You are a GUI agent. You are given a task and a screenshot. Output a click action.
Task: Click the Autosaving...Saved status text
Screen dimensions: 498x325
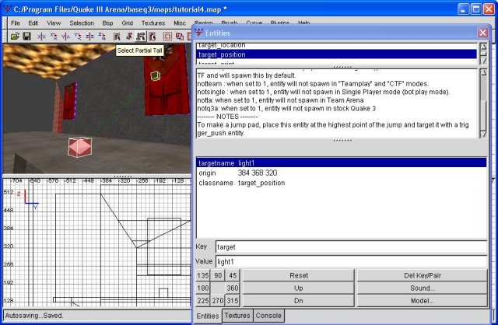[x=34, y=316]
